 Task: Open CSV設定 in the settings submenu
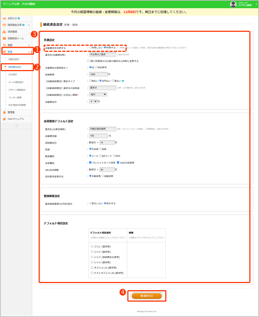click(13, 74)
